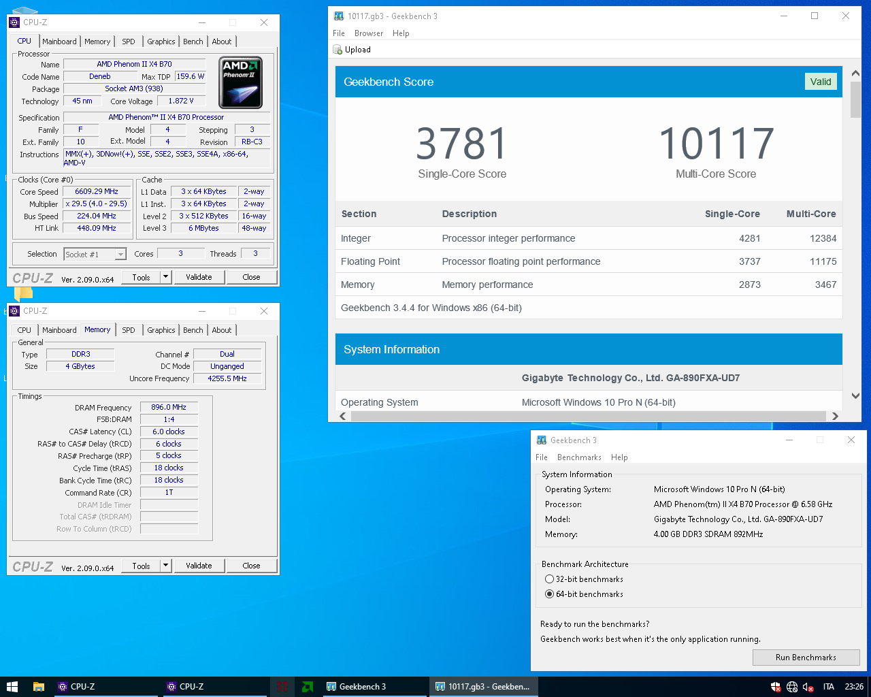Image resolution: width=871 pixels, height=697 pixels.
Task: Click the Close button in the top CPU-Z window
Action: click(251, 277)
